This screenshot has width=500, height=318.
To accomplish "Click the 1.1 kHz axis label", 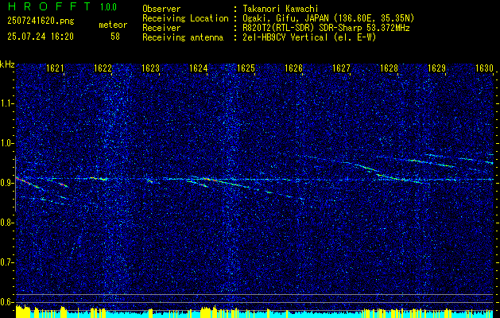I will click(6, 103).
